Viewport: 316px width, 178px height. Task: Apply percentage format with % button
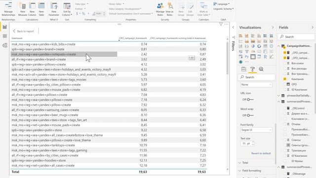click(83, 14)
